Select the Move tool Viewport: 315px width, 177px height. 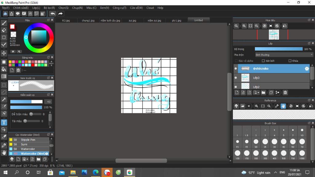click(x=4, y=53)
